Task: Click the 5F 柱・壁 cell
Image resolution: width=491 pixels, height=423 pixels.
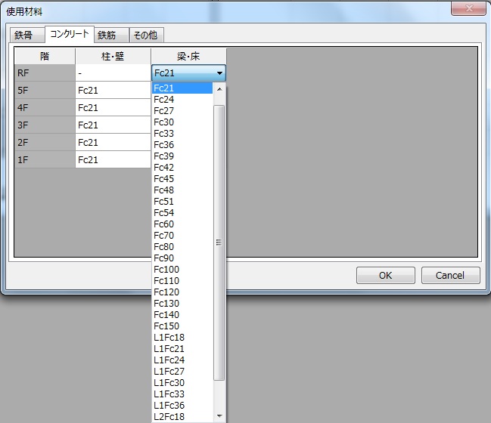Action: [x=113, y=91]
